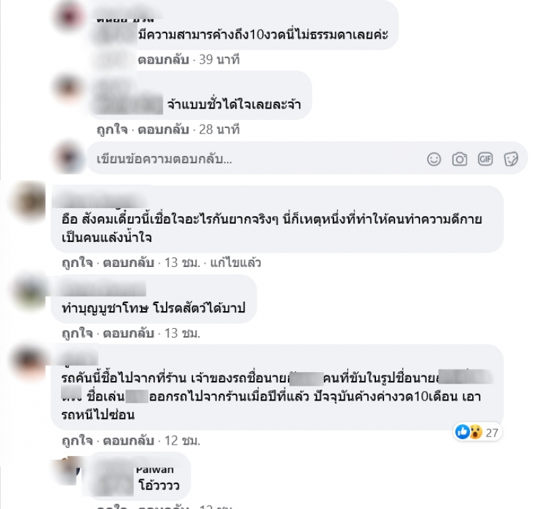Viewport: 542px width, 509px height.
Task: View the 27 reactions on comment
Action: 477,432
